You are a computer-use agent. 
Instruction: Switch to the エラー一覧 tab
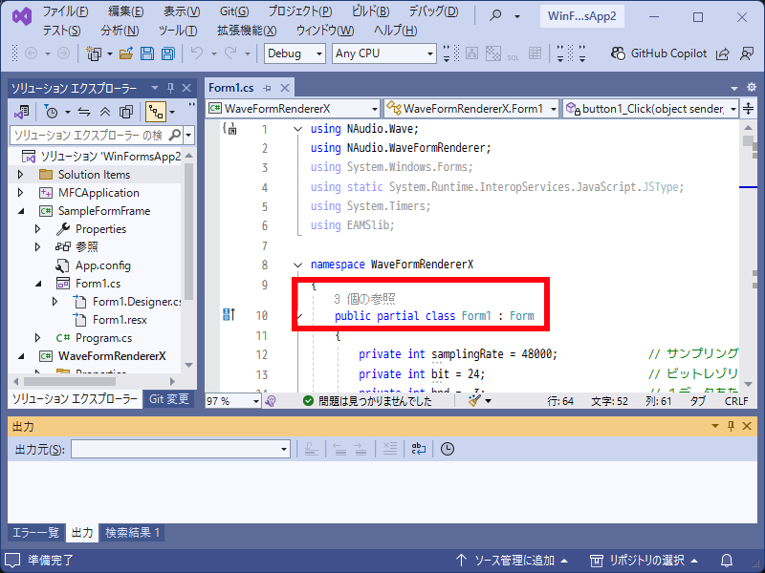pyautogui.click(x=35, y=533)
